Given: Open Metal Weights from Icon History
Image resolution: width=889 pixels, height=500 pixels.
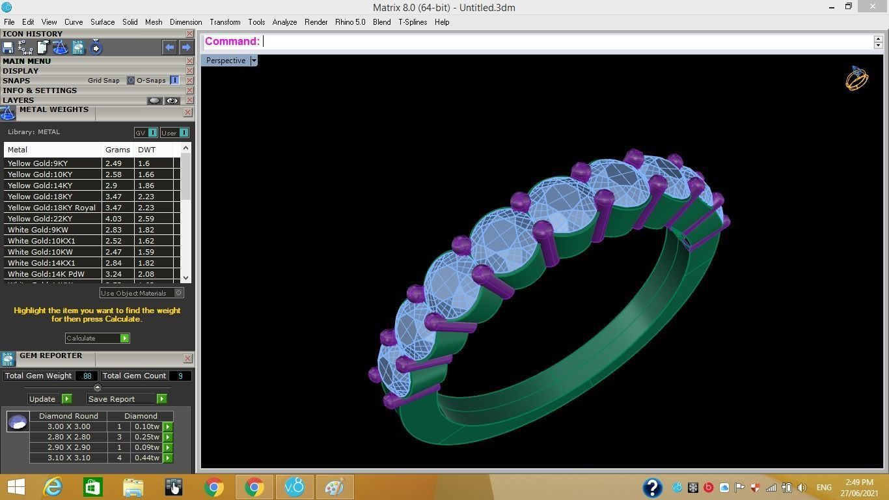Looking at the screenshot, I should click(60, 48).
